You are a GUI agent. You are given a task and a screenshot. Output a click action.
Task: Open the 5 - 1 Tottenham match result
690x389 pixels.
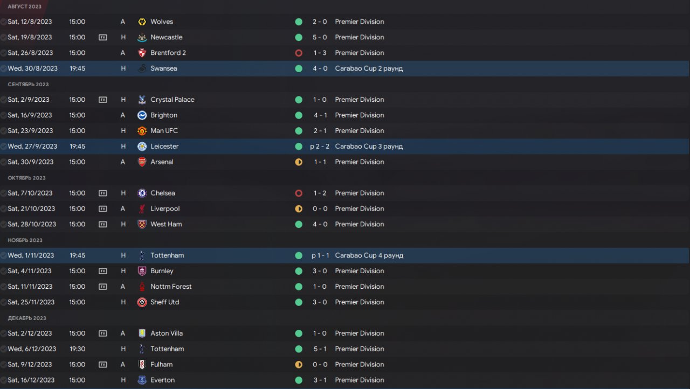[320, 349]
